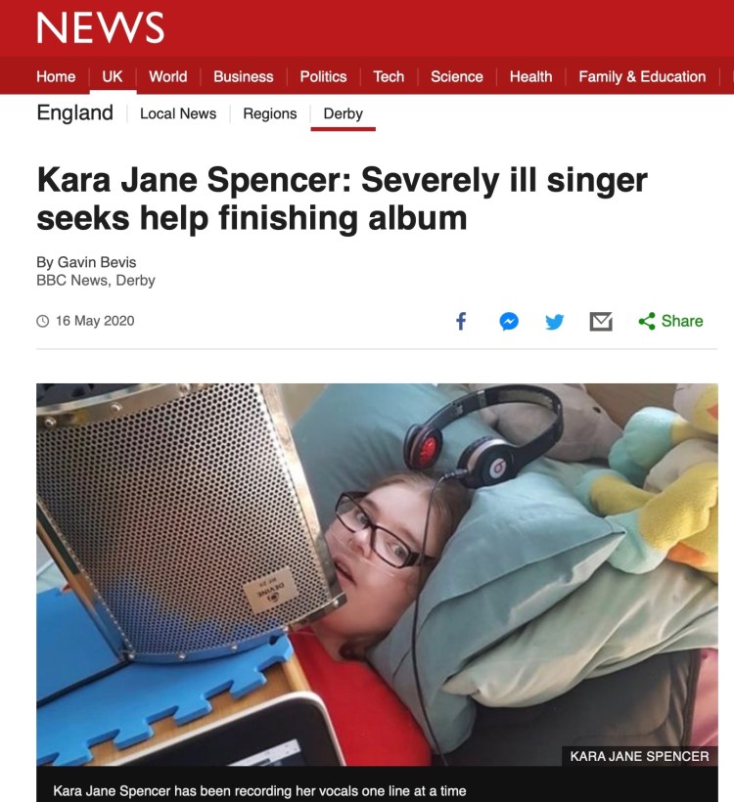Click the green Share icon button
734x802 pixels.
tap(670, 321)
